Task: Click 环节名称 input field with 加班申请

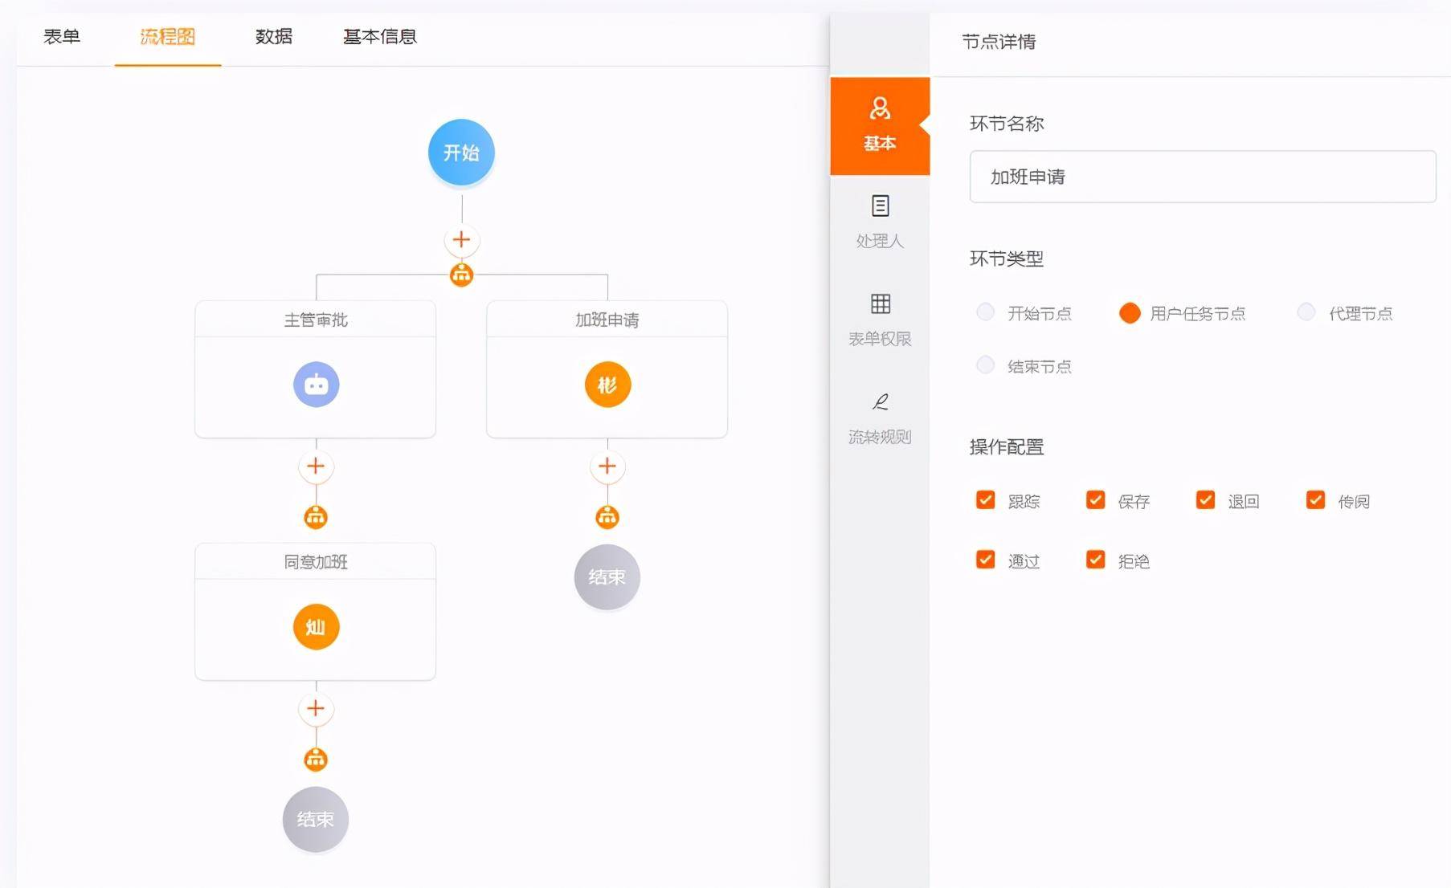Action: pos(1203,177)
